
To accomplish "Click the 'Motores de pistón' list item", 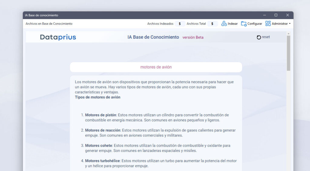I will pos(157,118).
